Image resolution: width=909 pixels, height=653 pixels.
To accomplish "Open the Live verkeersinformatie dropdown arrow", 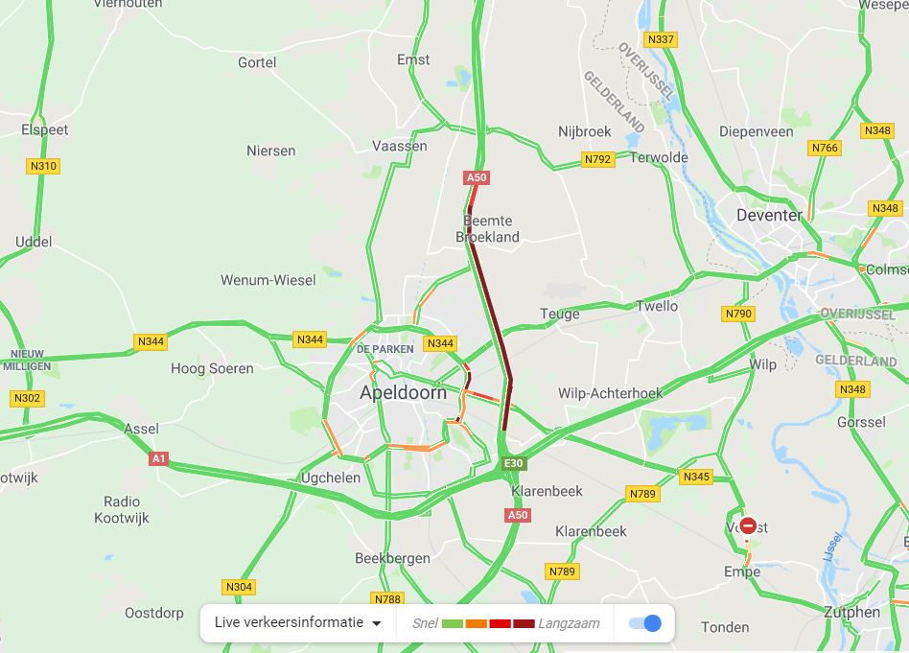I will 377,624.
